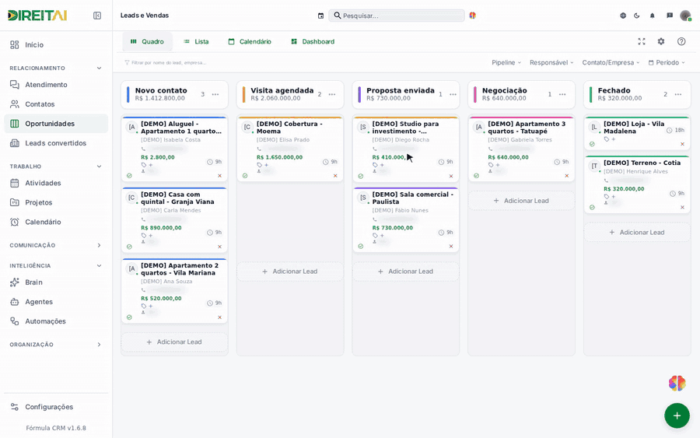Click Adicionar Lead in Visita agendada column

290,272
